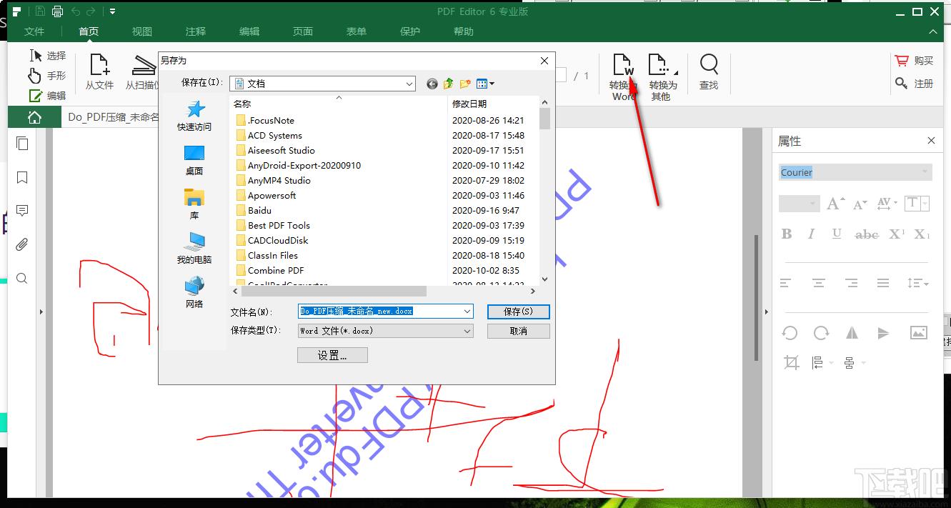Click the 取消 (Cancel) button
Image resolution: width=951 pixels, height=508 pixels.
coord(519,331)
